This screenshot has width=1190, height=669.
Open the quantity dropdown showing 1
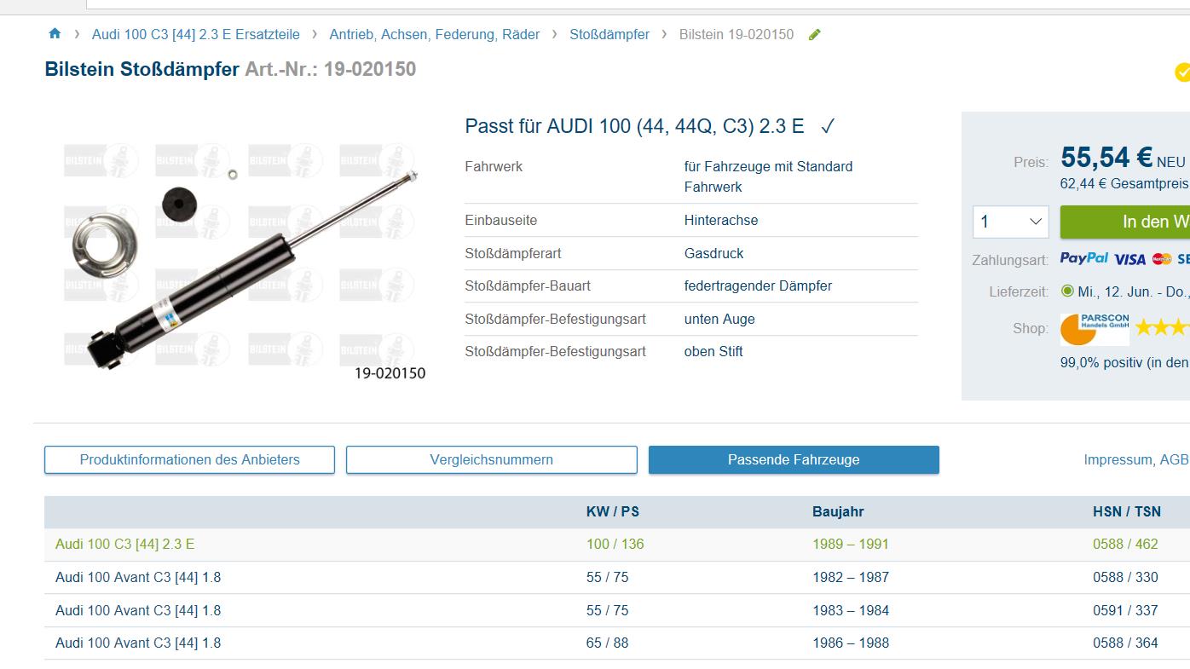coord(1010,222)
